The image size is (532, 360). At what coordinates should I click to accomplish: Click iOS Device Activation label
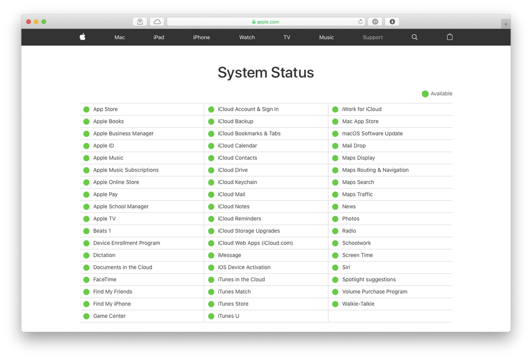pyautogui.click(x=244, y=267)
